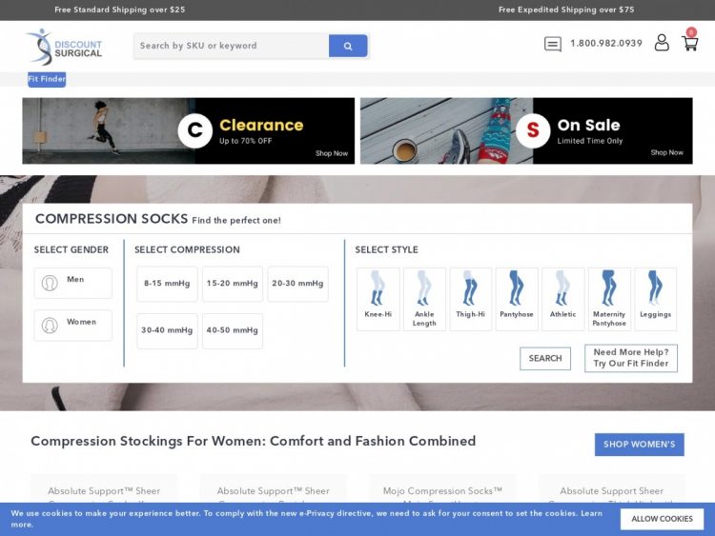Pick the Leggings style icon
The image size is (715, 536).
(x=655, y=298)
